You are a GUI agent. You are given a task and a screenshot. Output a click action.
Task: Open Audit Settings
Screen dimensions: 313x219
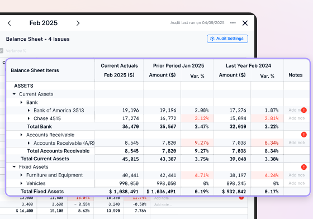pyautogui.click(x=227, y=39)
